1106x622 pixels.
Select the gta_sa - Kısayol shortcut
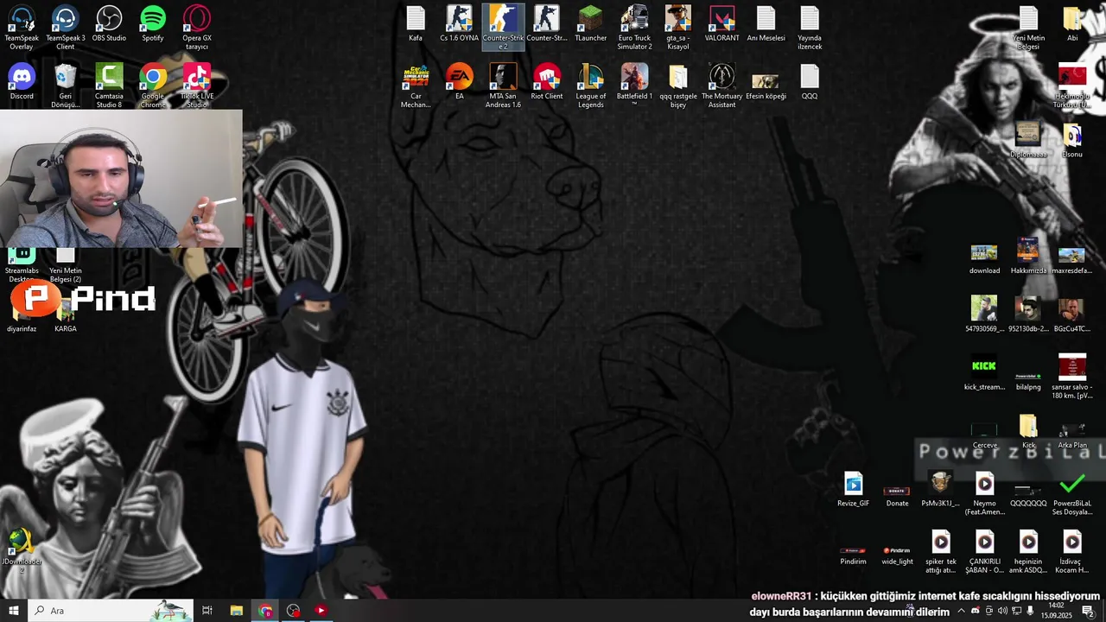(x=678, y=28)
